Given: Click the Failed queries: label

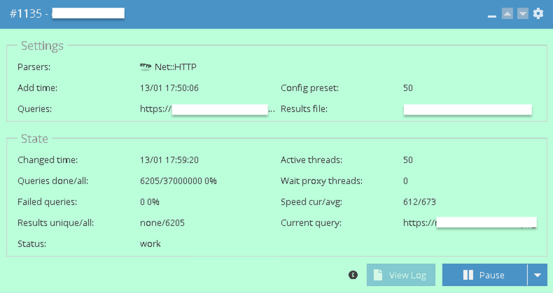Looking at the screenshot, I should pyautogui.click(x=48, y=202).
